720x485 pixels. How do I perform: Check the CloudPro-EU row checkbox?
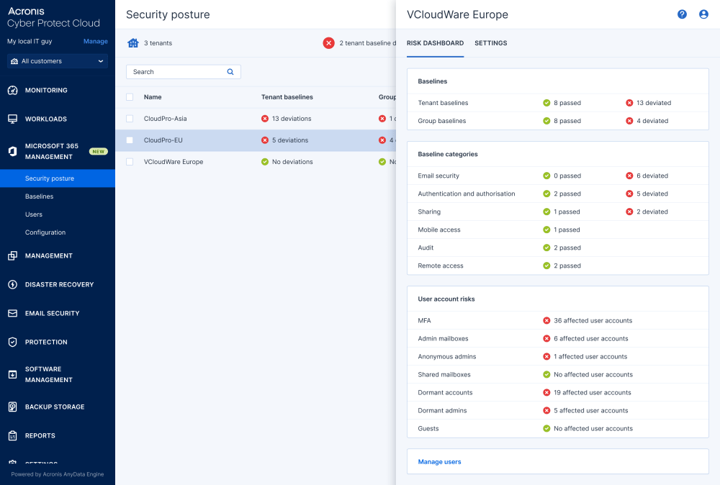130,140
